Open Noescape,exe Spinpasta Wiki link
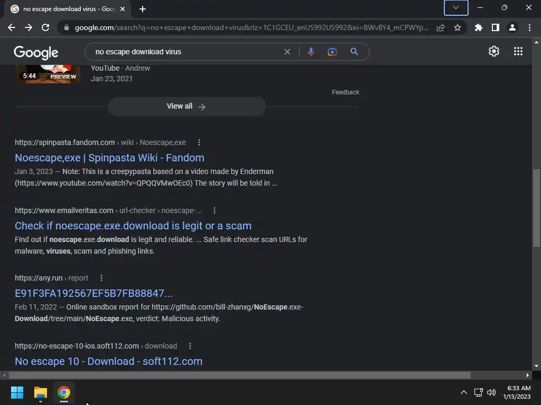 109,158
